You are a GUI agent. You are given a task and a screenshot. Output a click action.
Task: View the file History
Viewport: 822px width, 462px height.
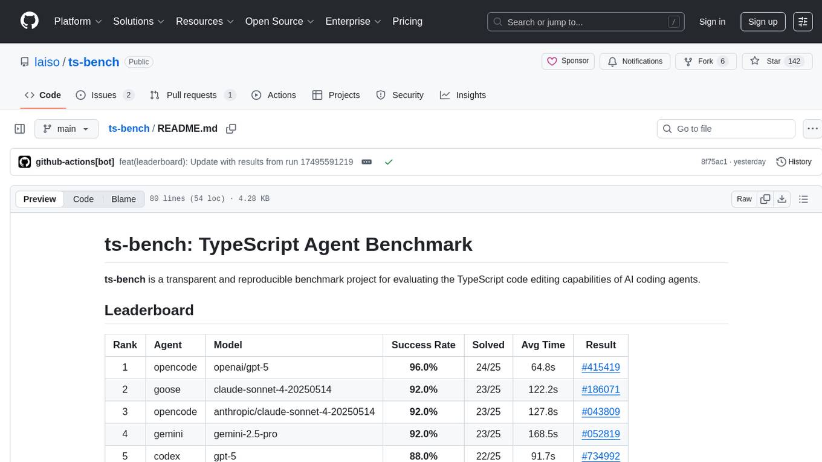pos(794,162)
